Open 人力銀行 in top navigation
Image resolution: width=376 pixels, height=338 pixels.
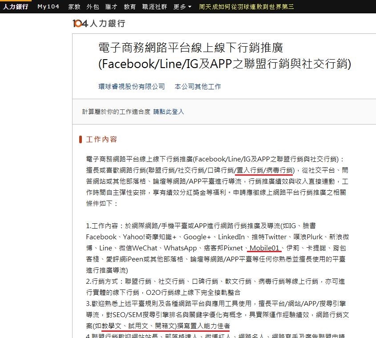[x=16, y=7]
